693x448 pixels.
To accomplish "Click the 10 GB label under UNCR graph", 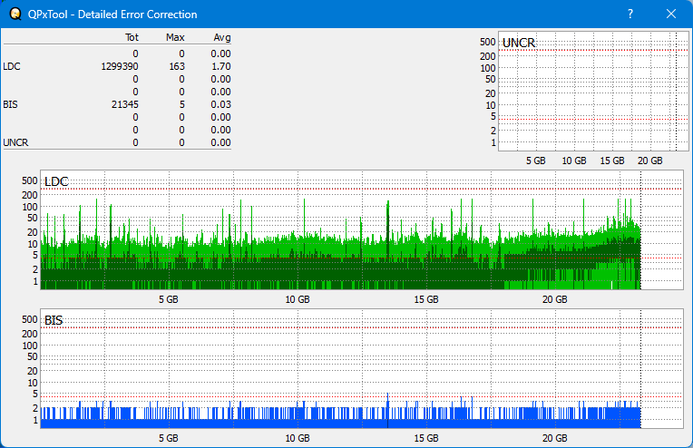I will pyautogui.click(x=574, y=161).
